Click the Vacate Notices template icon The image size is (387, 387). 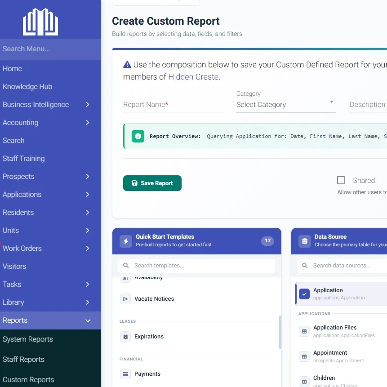click(x=125, y=299)
